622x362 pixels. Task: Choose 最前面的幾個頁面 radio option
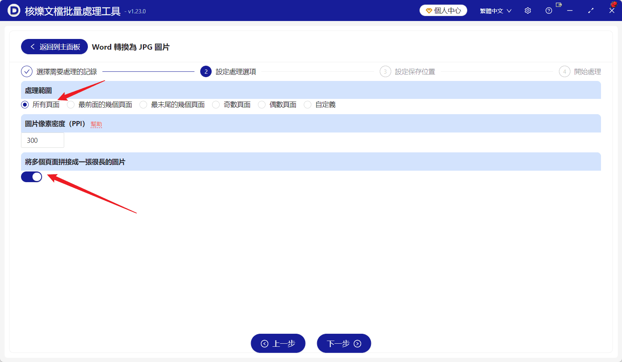coord(71,105)
